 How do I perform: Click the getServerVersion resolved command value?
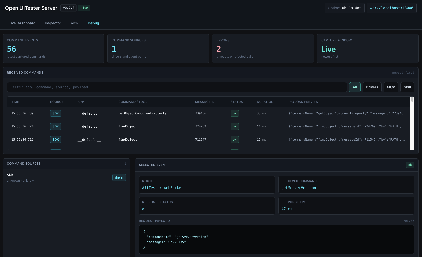[x=299, y=188]
